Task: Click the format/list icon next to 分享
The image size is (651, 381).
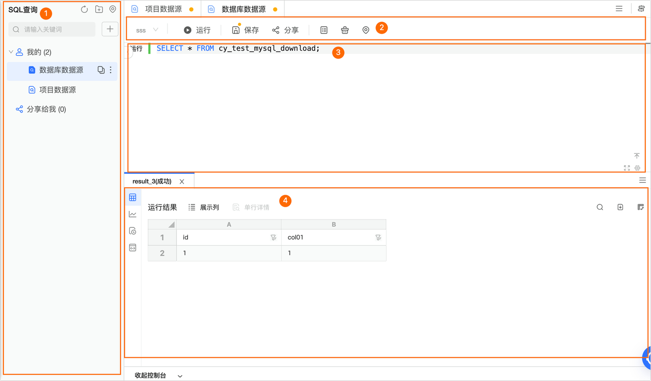Action: 324,30
